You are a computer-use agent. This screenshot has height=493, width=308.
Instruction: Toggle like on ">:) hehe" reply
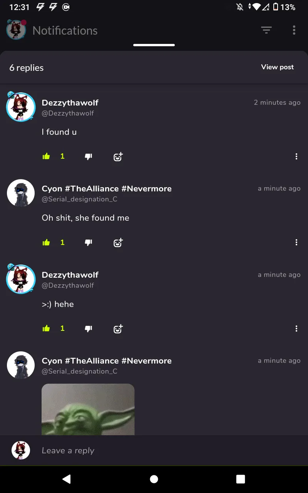coord(46,329)
